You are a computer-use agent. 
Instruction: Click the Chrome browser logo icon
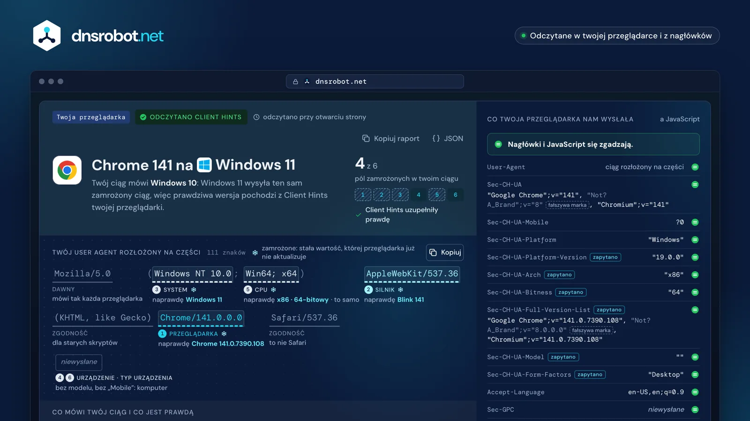coord(67,170)
